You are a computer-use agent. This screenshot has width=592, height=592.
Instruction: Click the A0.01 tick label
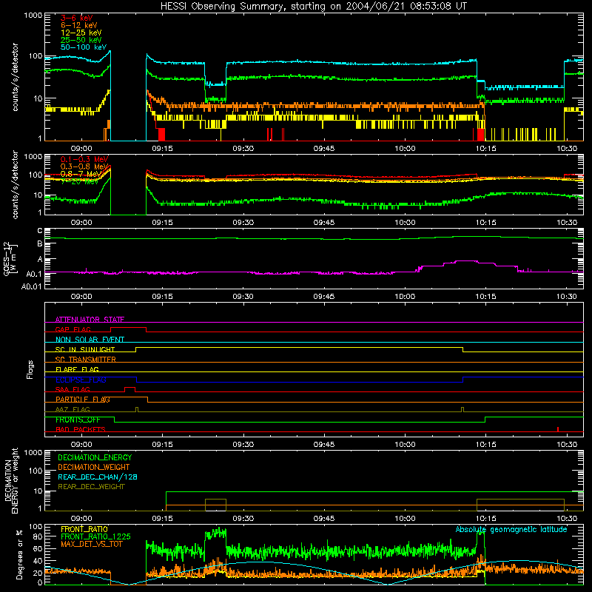pos(31,286)
